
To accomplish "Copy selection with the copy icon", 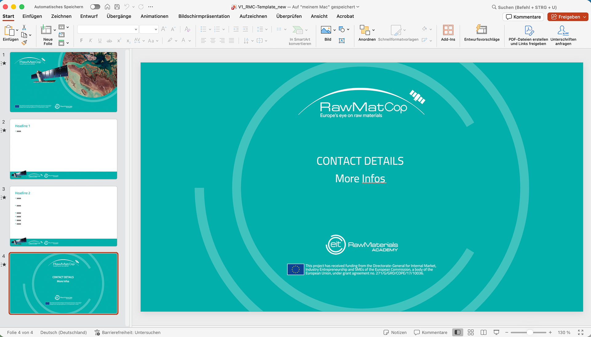I will [x=24, y=35].
